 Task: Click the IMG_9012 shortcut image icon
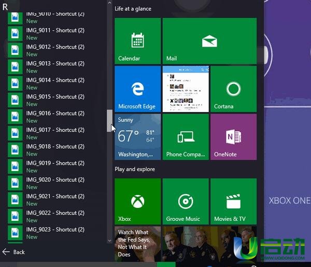pos(15,50)
